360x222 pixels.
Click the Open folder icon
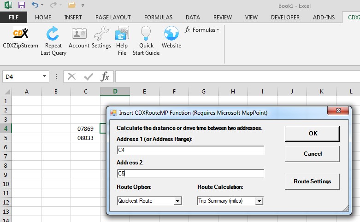[x=71, y=5]
